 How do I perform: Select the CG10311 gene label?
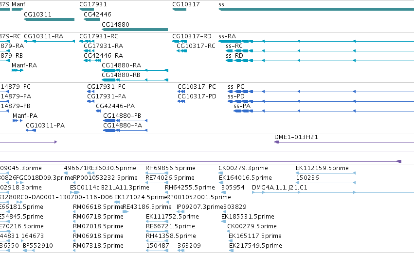[37, 15]
